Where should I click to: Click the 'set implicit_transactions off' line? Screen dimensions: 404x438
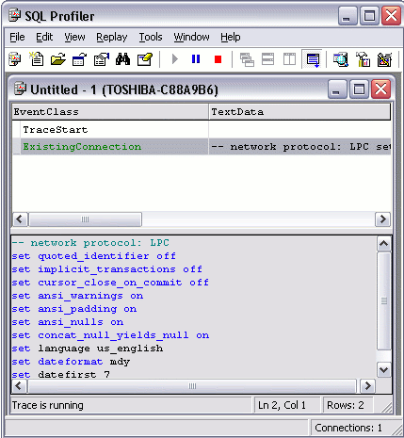click(107, 269)
